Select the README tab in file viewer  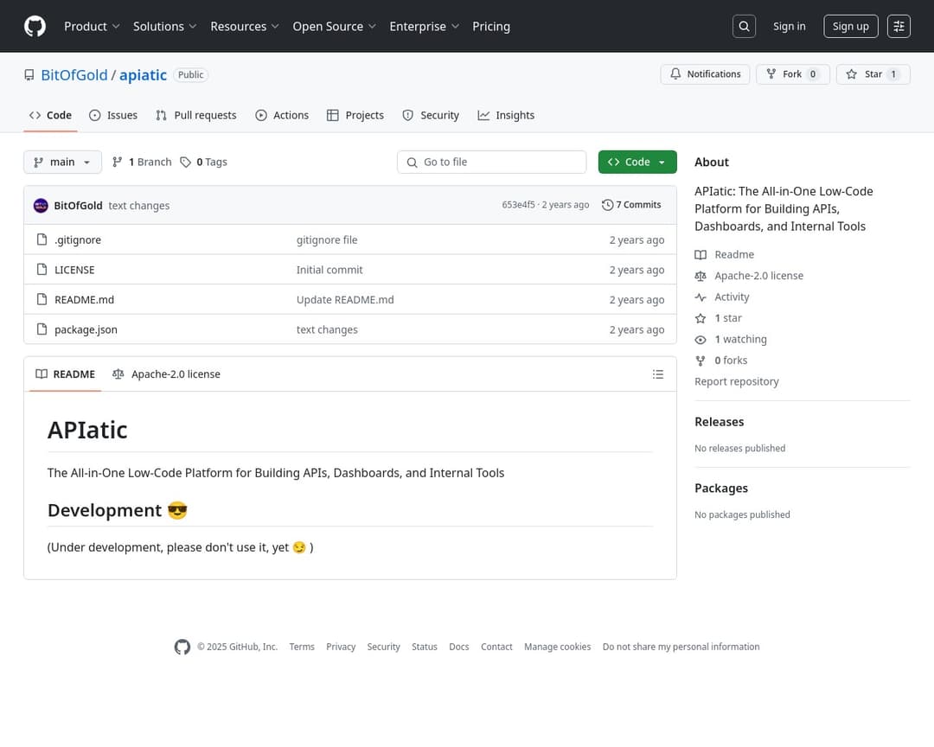coord(66,374)
